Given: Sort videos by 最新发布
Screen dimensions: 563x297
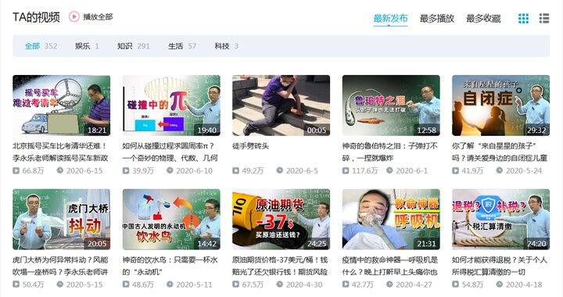Looking at the screenshot, I should tap(390, 18).
